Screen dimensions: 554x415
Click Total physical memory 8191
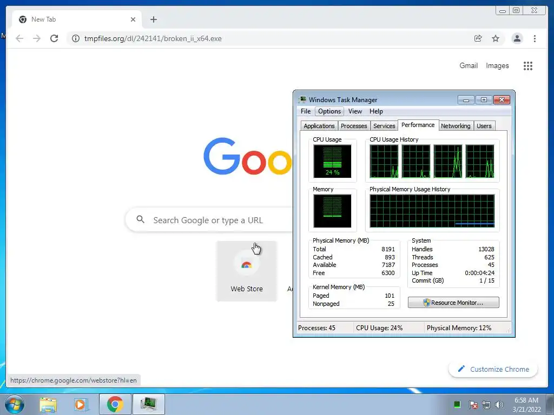tap(388, 249)
